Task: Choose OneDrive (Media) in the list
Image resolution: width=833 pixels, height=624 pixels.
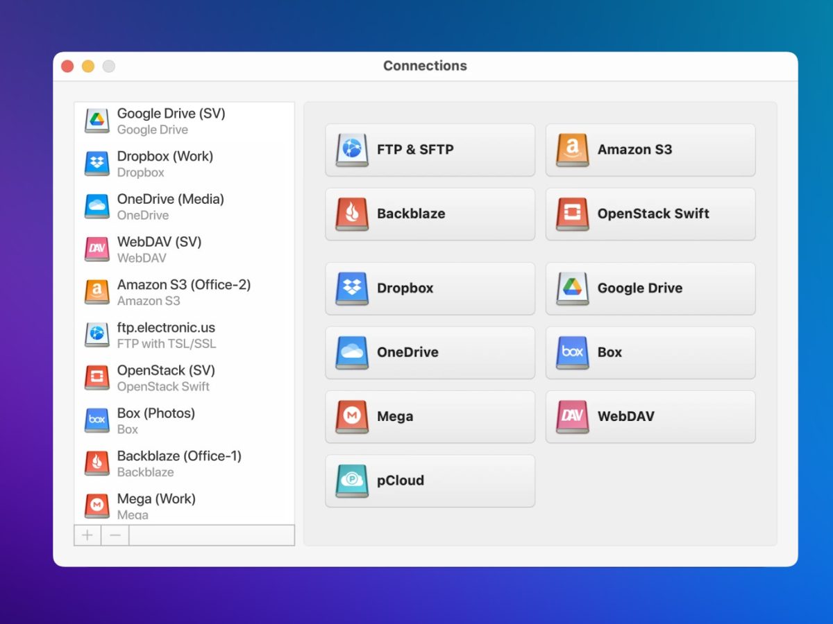Action: (x=170, y=207)
